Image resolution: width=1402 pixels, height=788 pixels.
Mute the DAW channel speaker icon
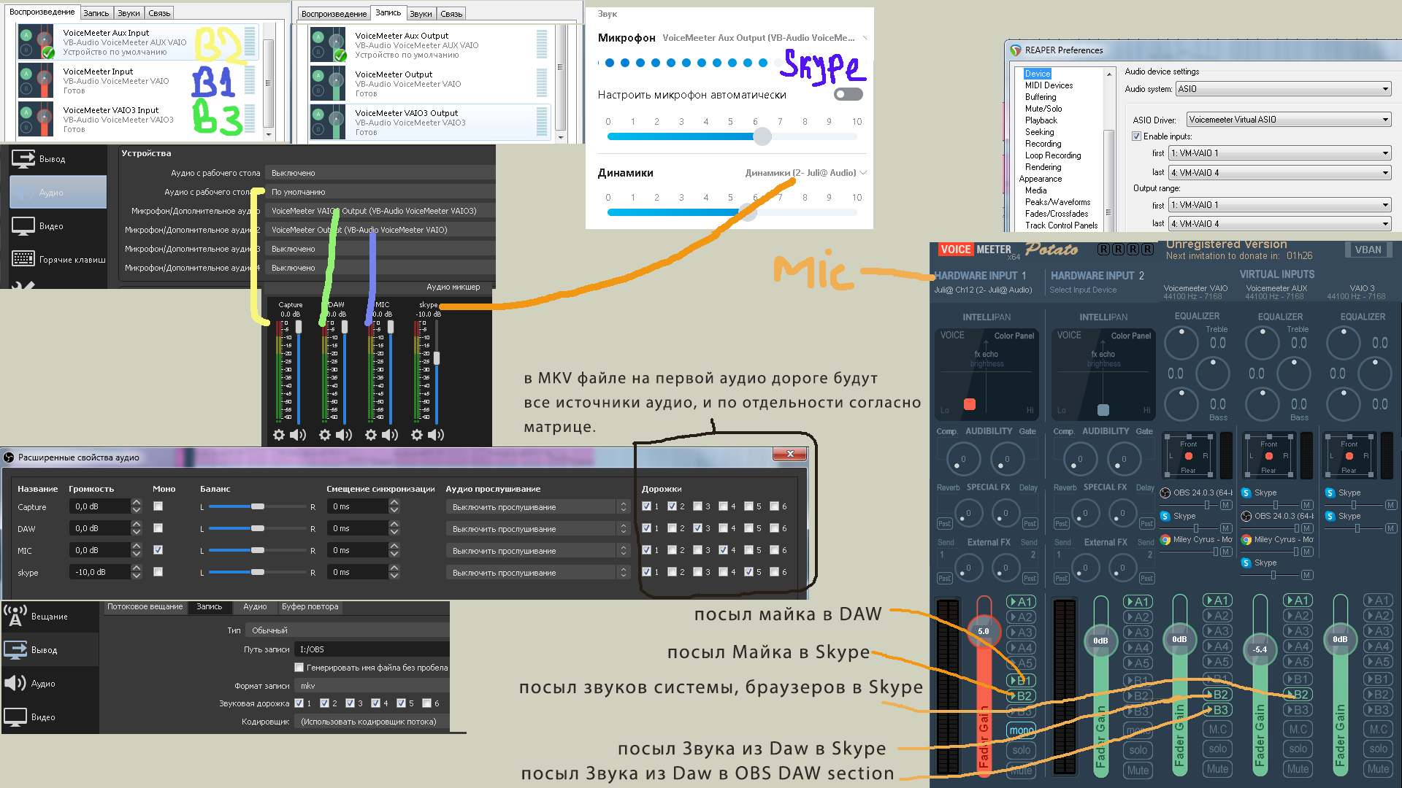343,435
